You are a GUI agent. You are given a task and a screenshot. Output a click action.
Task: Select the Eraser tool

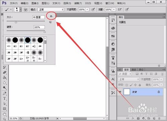pos(5,73)
